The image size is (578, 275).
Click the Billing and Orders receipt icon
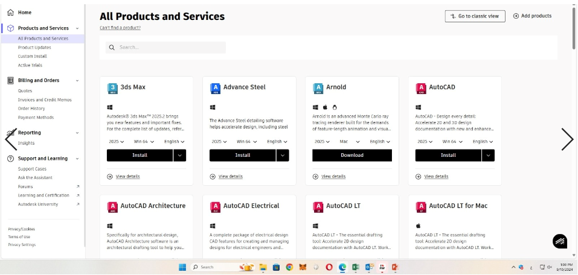(x=10, y=80)
